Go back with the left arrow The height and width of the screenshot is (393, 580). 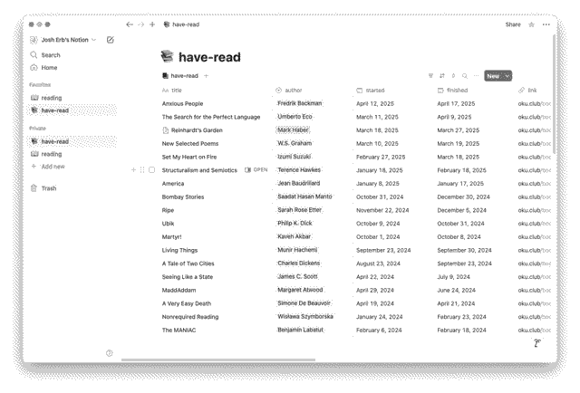(129, 24)
